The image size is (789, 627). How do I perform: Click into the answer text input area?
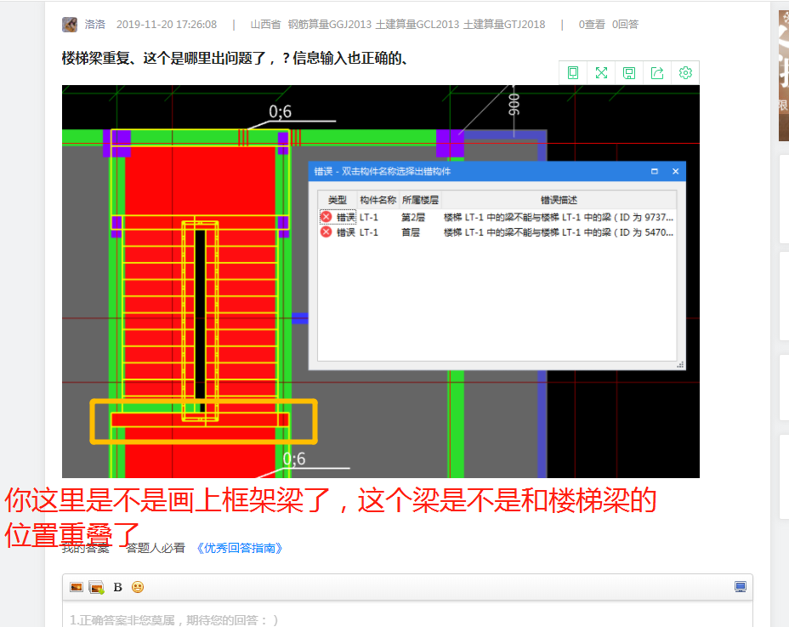(x=407, y=615)
